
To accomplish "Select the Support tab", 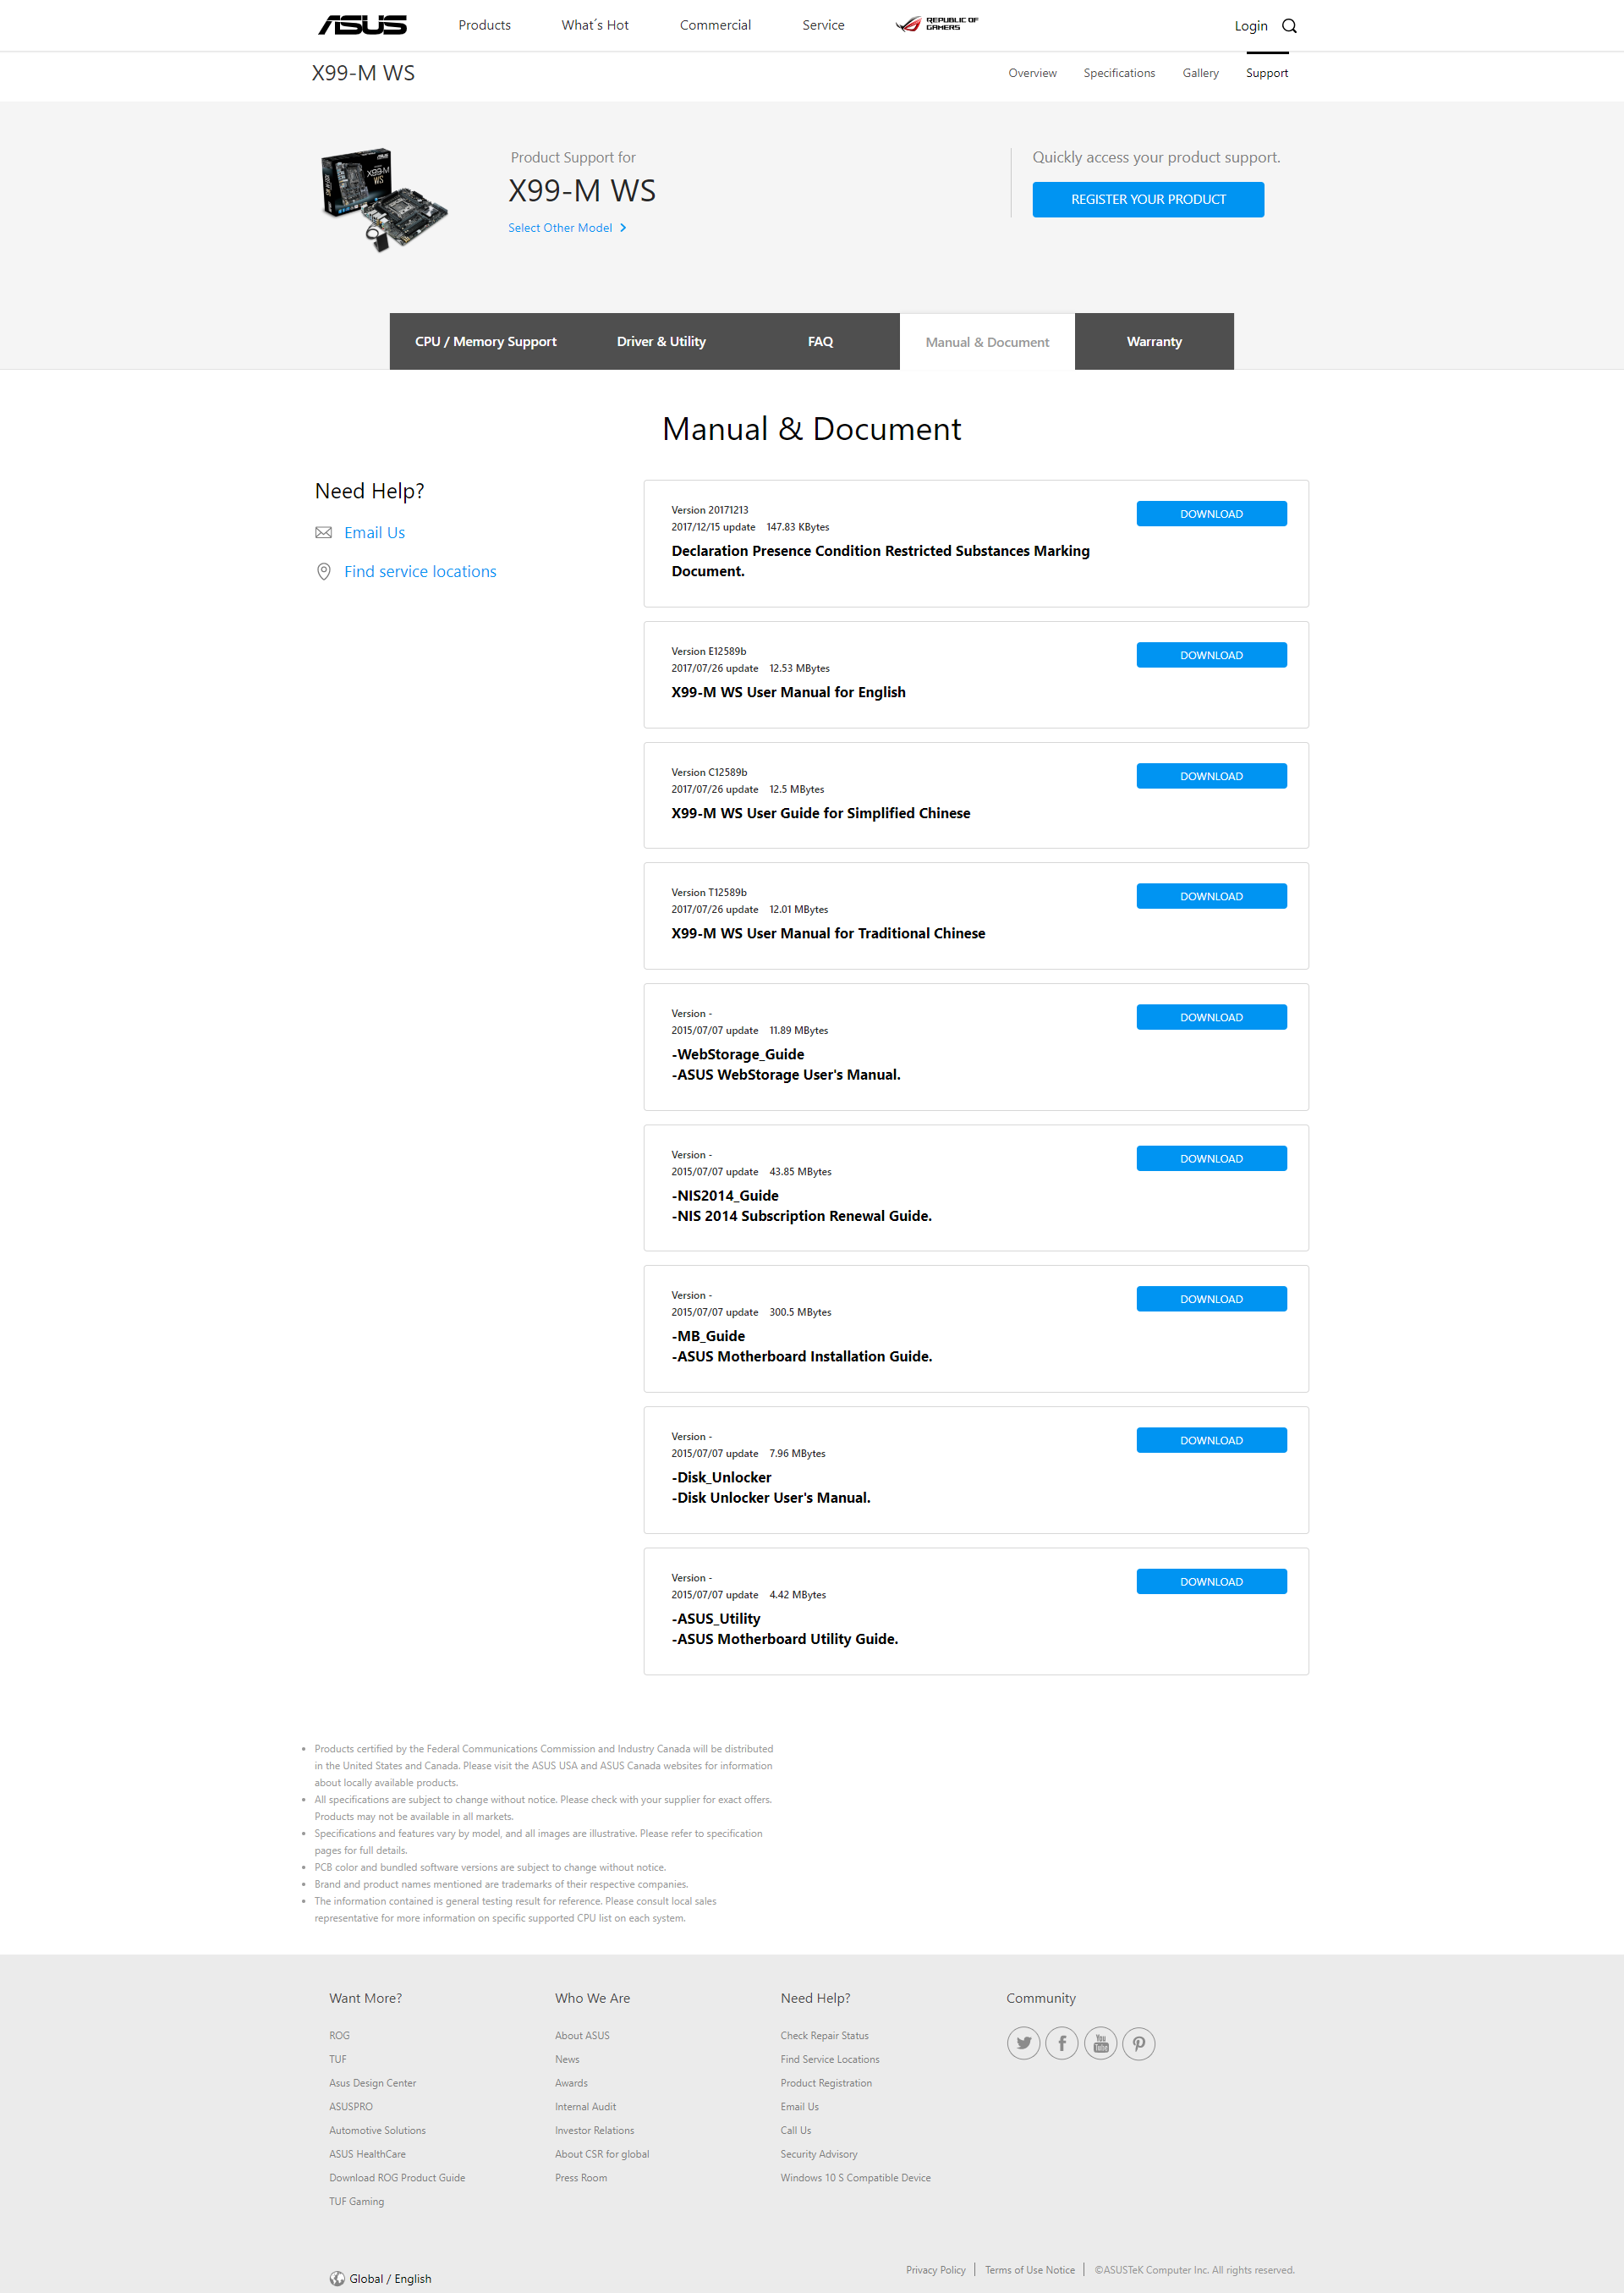I will (1266, 73).
